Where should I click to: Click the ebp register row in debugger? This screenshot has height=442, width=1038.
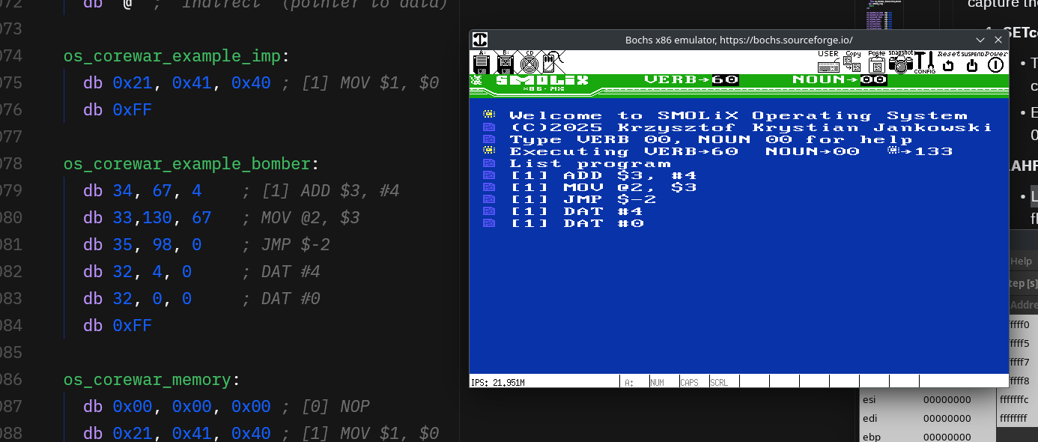click(x=927, y=437)
